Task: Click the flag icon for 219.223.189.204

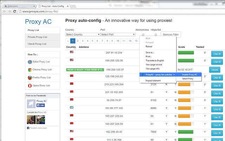Action: (x=72, y=84)
